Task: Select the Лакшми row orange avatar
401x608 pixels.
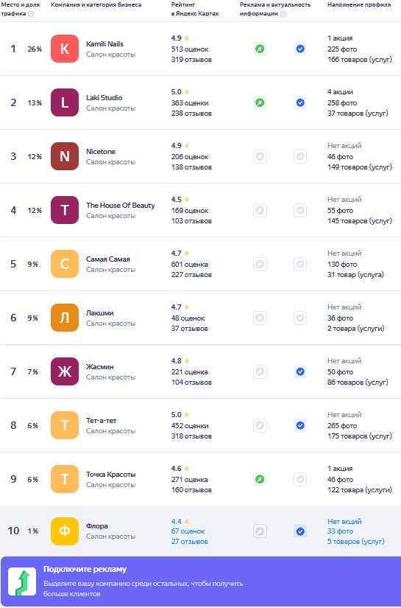Action: pyautogui.click(x=65, y=318)
